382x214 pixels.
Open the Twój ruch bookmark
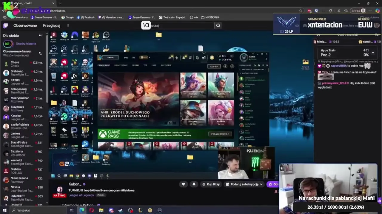[x=172, y=18]
